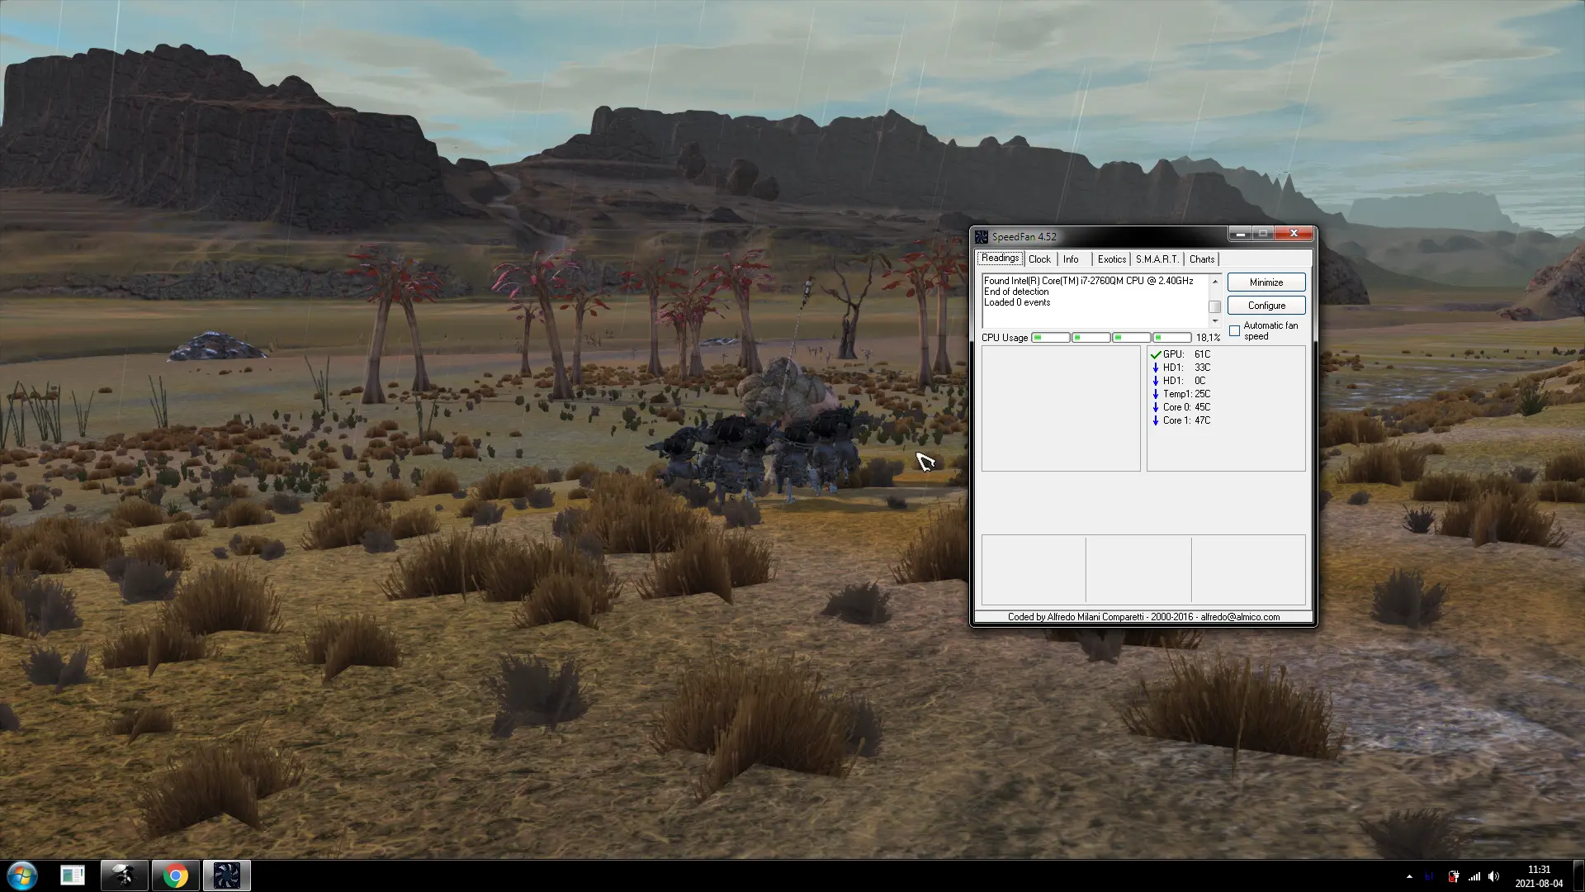Viewport: 1585px width, 892px height.
Task: Enable the Automatic fan speed checkbox
Action: (1235, 330)
